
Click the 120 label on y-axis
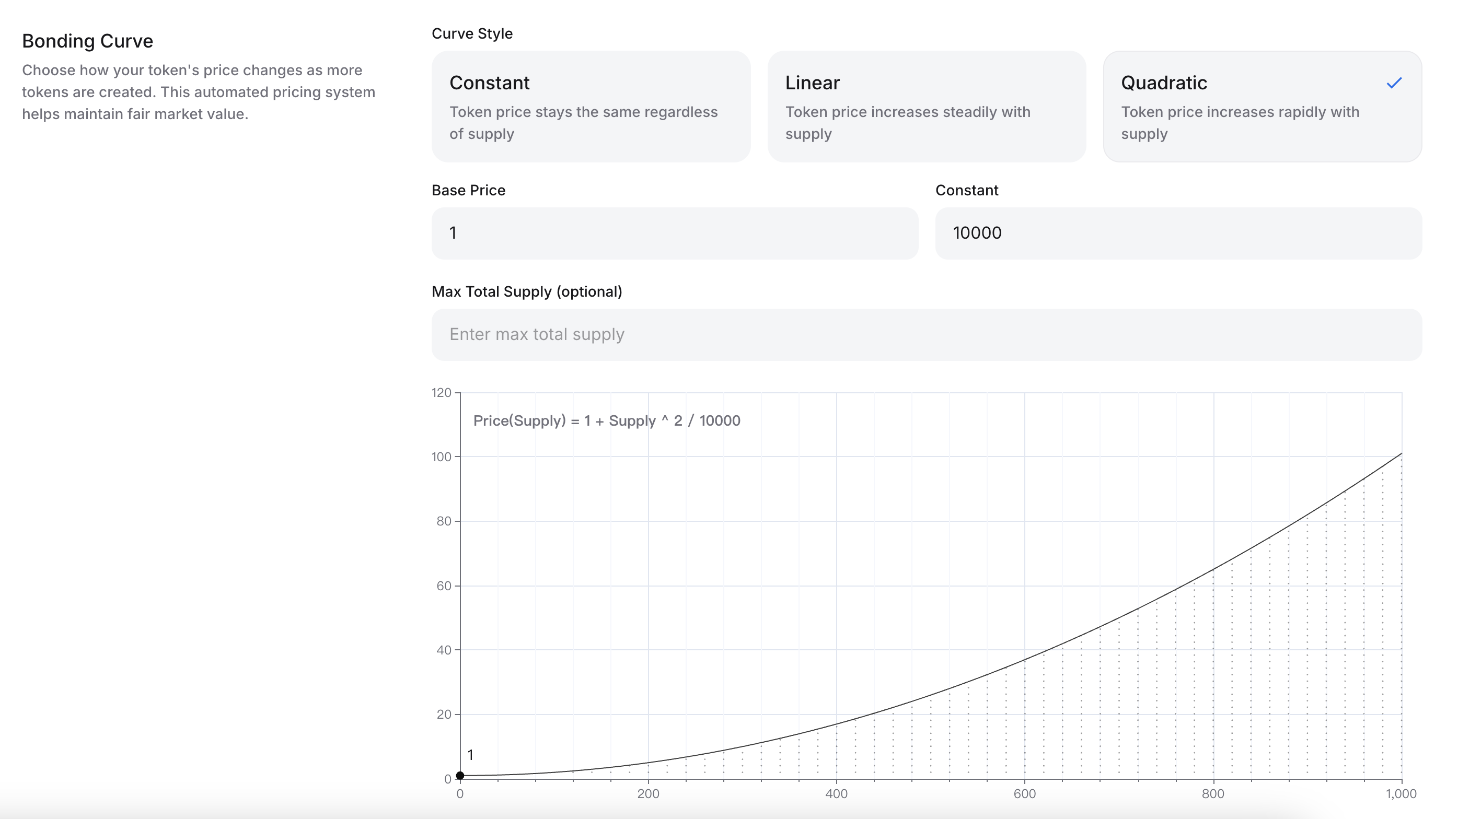pos(441,393)
